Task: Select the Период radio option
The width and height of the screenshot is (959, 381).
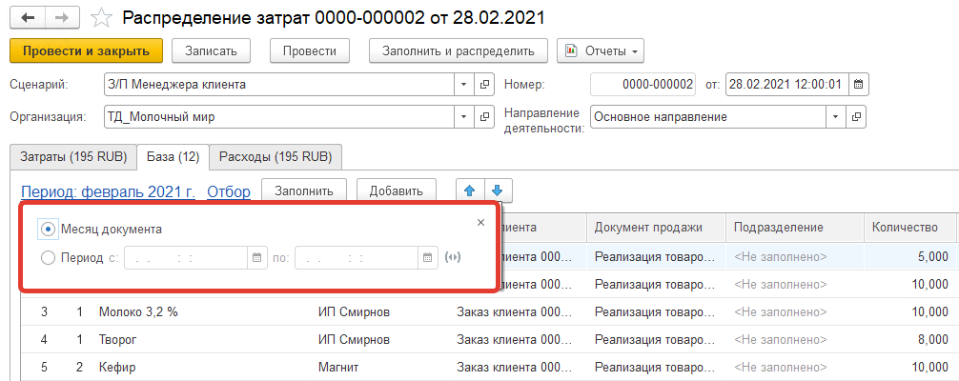Action: (x=48, y=257)
